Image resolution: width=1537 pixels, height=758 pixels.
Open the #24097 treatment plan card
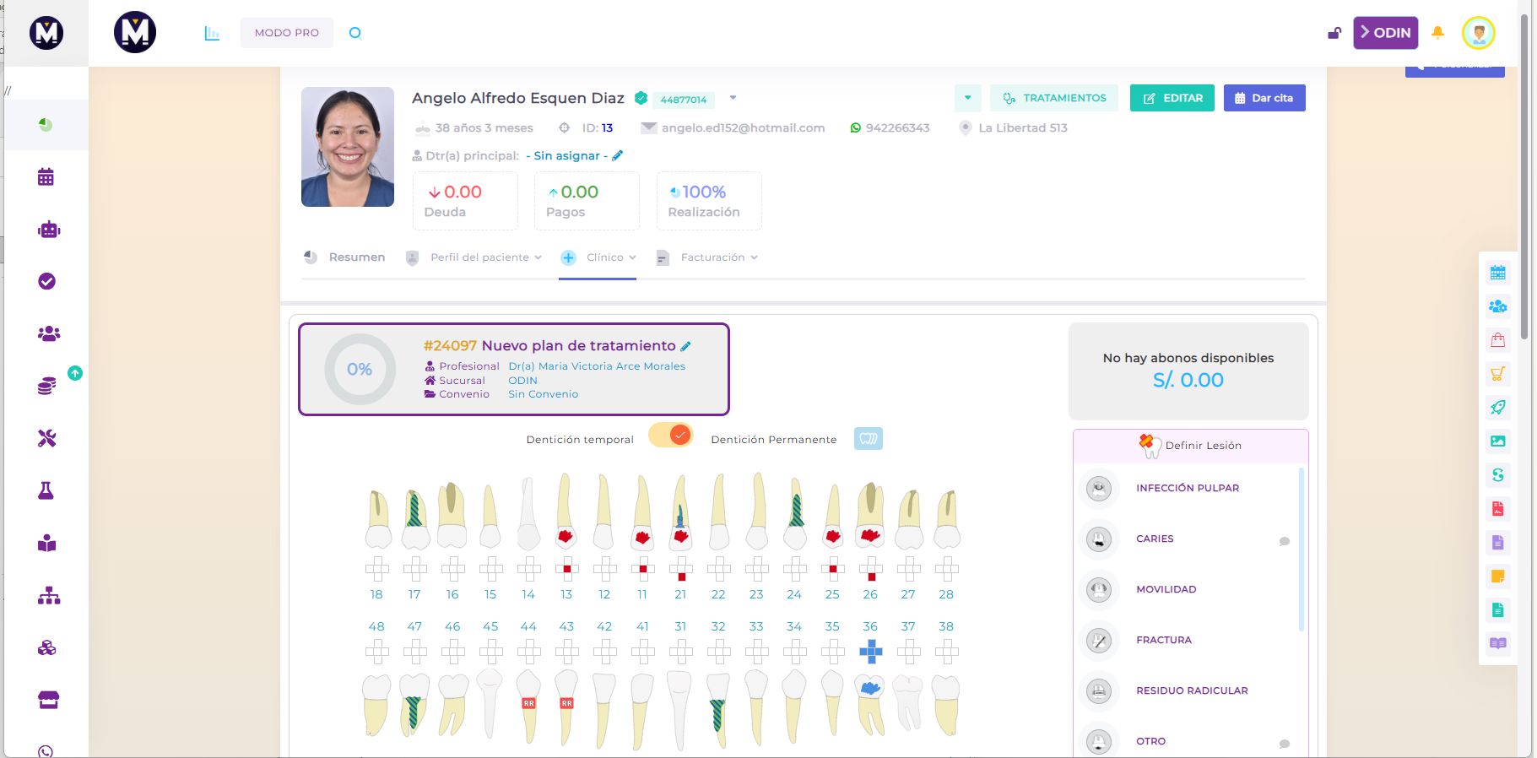point(513,369)
